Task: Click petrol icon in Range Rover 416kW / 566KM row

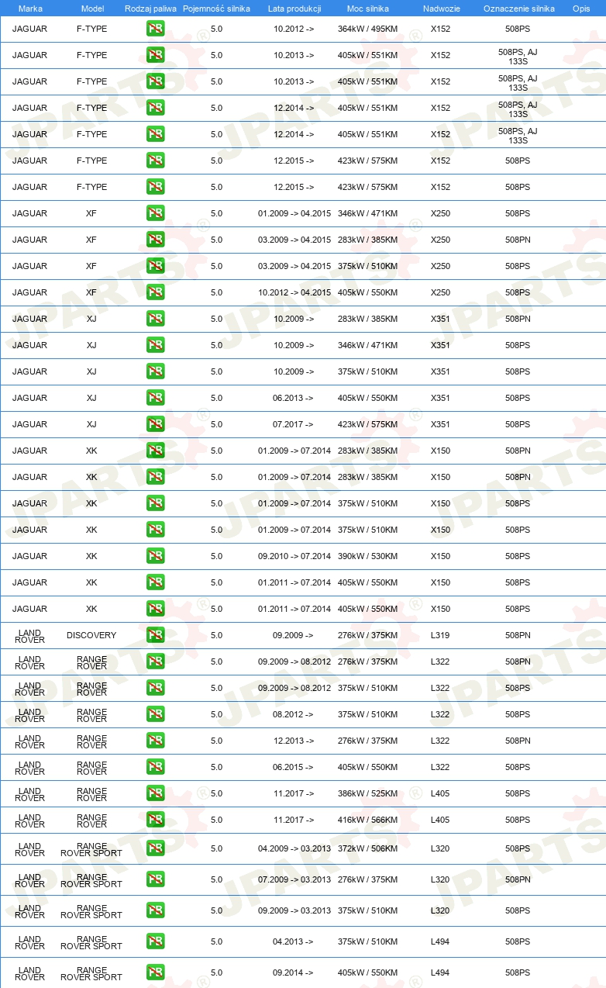Action: tap(155, 820)
